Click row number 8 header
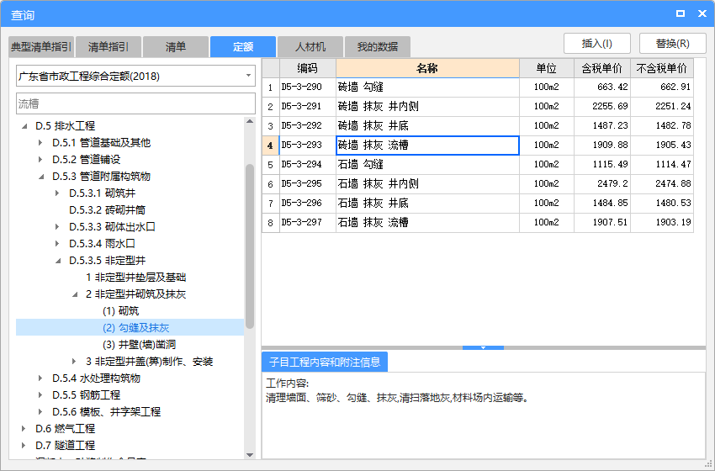This screenshot has height=471, width=715. (270, 223)
